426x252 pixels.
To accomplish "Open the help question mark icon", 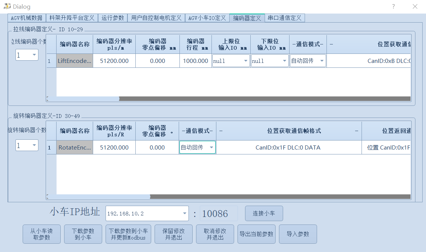I will [x=393, y=6].
